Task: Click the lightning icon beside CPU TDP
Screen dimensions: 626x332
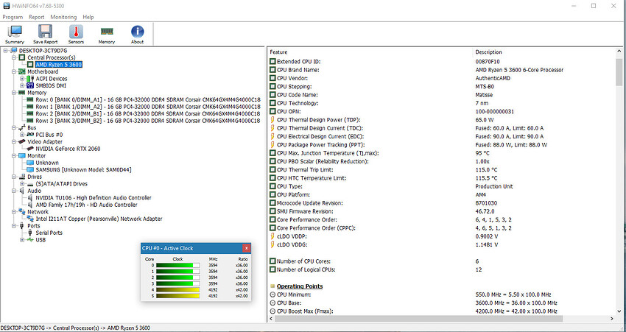Action: point(272,120)
